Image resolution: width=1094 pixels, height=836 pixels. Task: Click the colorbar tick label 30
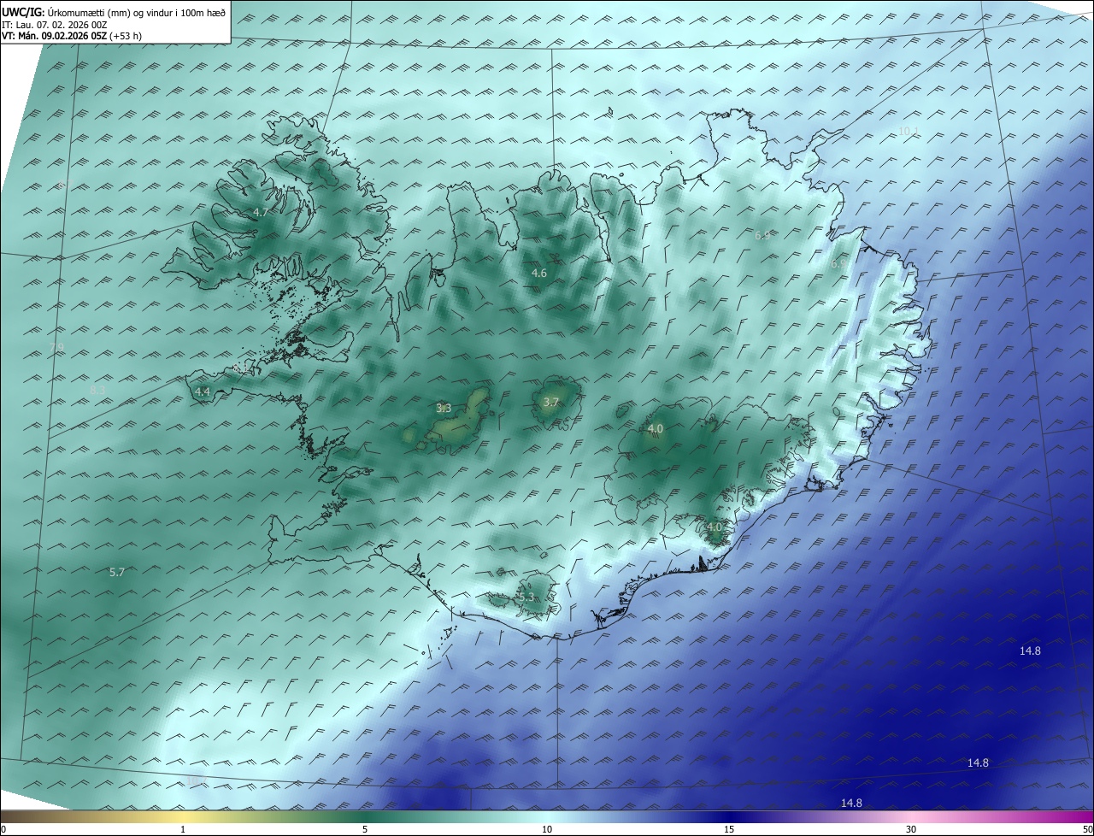[x=911, y=829]
